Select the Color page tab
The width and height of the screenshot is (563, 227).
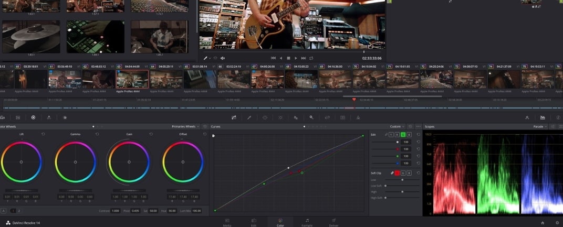point(280,222)
